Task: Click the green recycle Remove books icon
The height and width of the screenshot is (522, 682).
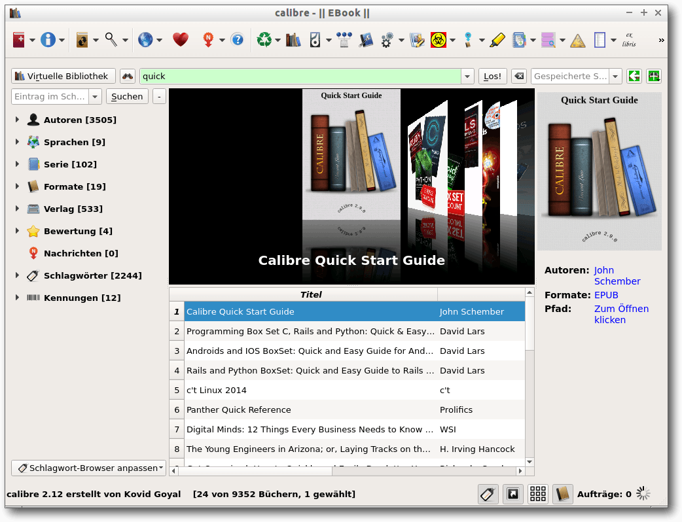Action: (264, 40)
